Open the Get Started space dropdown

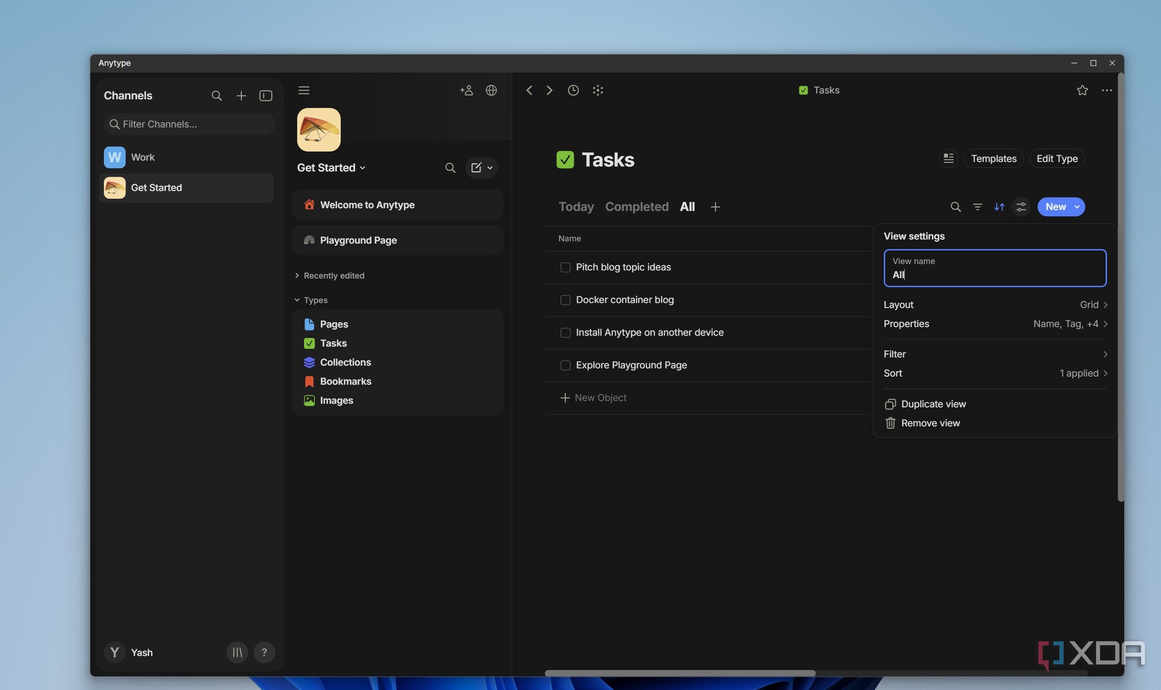(331, 168)
